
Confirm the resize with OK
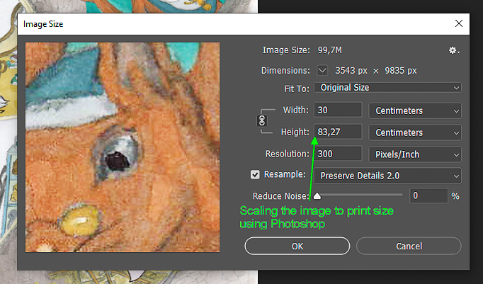pos(297,246)
